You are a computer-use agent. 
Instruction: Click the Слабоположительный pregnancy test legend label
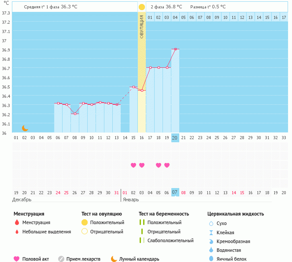(x=170, y=240)
